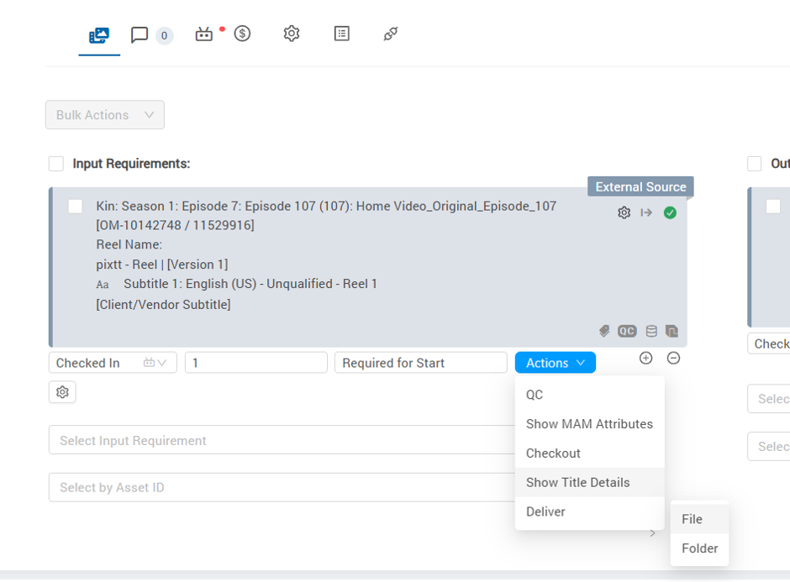Click the plus circle add requirement icon
790x582 pixels.
(x=646, y=359)
